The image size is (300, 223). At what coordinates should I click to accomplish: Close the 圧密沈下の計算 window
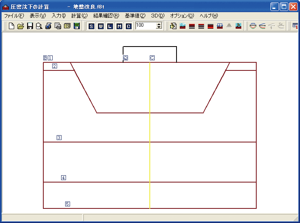[x=293, y=7]
